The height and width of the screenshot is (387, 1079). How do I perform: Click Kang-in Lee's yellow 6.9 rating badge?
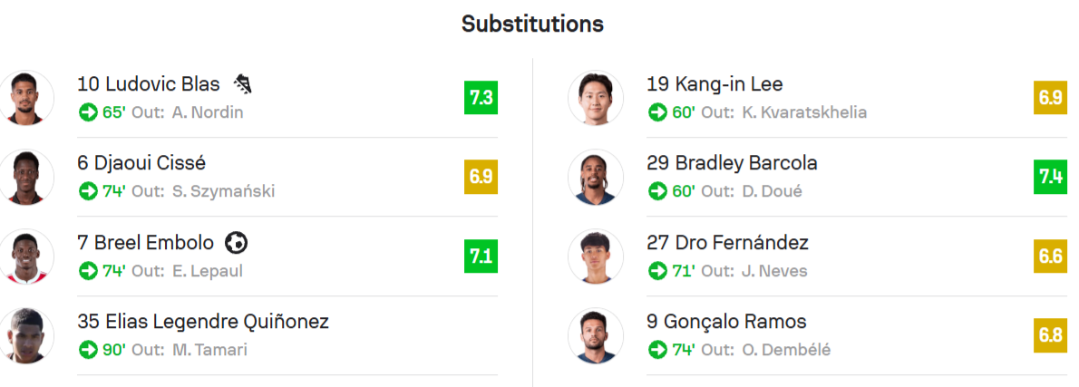[x=1050, y=98]
